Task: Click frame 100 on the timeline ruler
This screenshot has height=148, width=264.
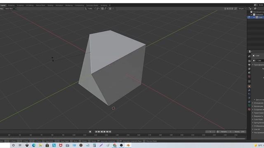Action: (x=74, y=135)
